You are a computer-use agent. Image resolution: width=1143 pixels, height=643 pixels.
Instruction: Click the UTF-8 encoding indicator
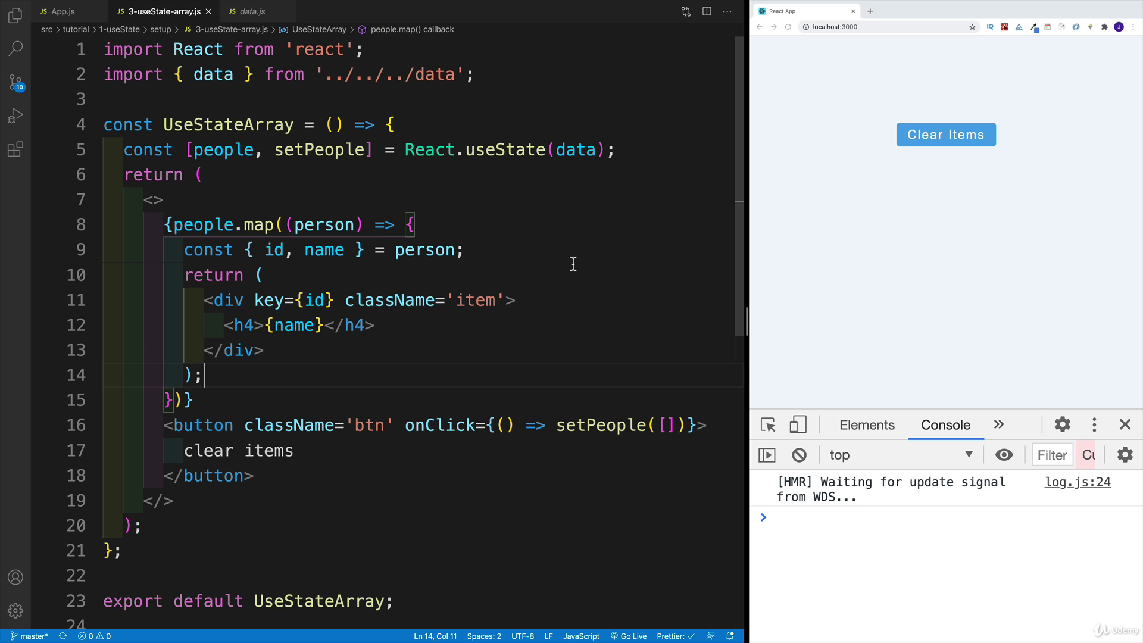point(523,636)
